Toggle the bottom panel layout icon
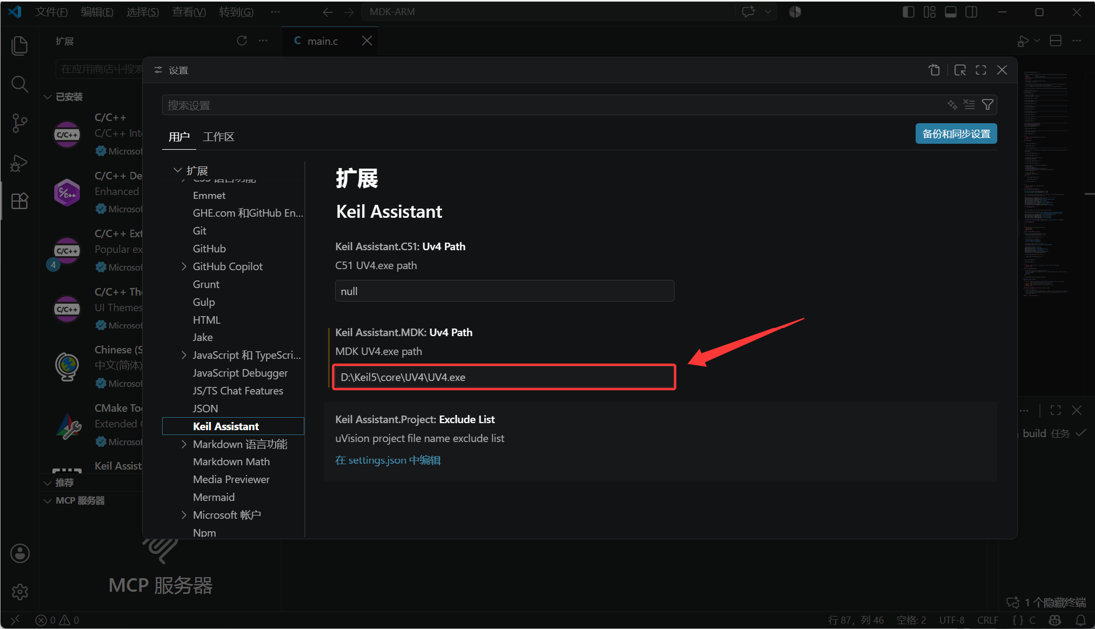The image size is (1095, 629). [x=951, y=12]
